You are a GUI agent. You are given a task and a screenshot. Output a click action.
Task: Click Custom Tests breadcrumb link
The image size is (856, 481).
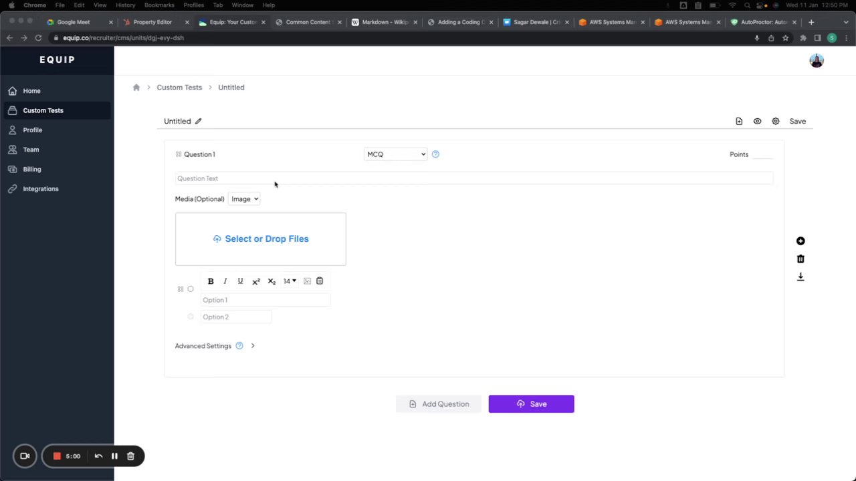click(179, 88)
